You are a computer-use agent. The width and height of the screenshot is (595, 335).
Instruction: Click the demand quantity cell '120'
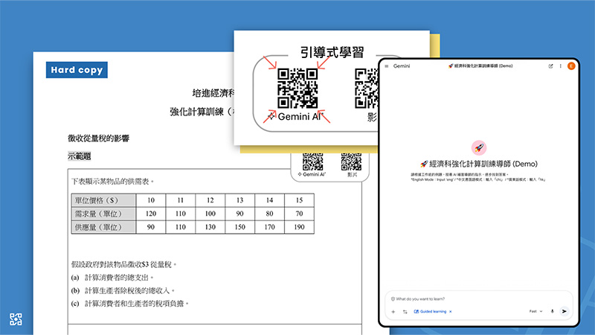[x=151, y=214]
